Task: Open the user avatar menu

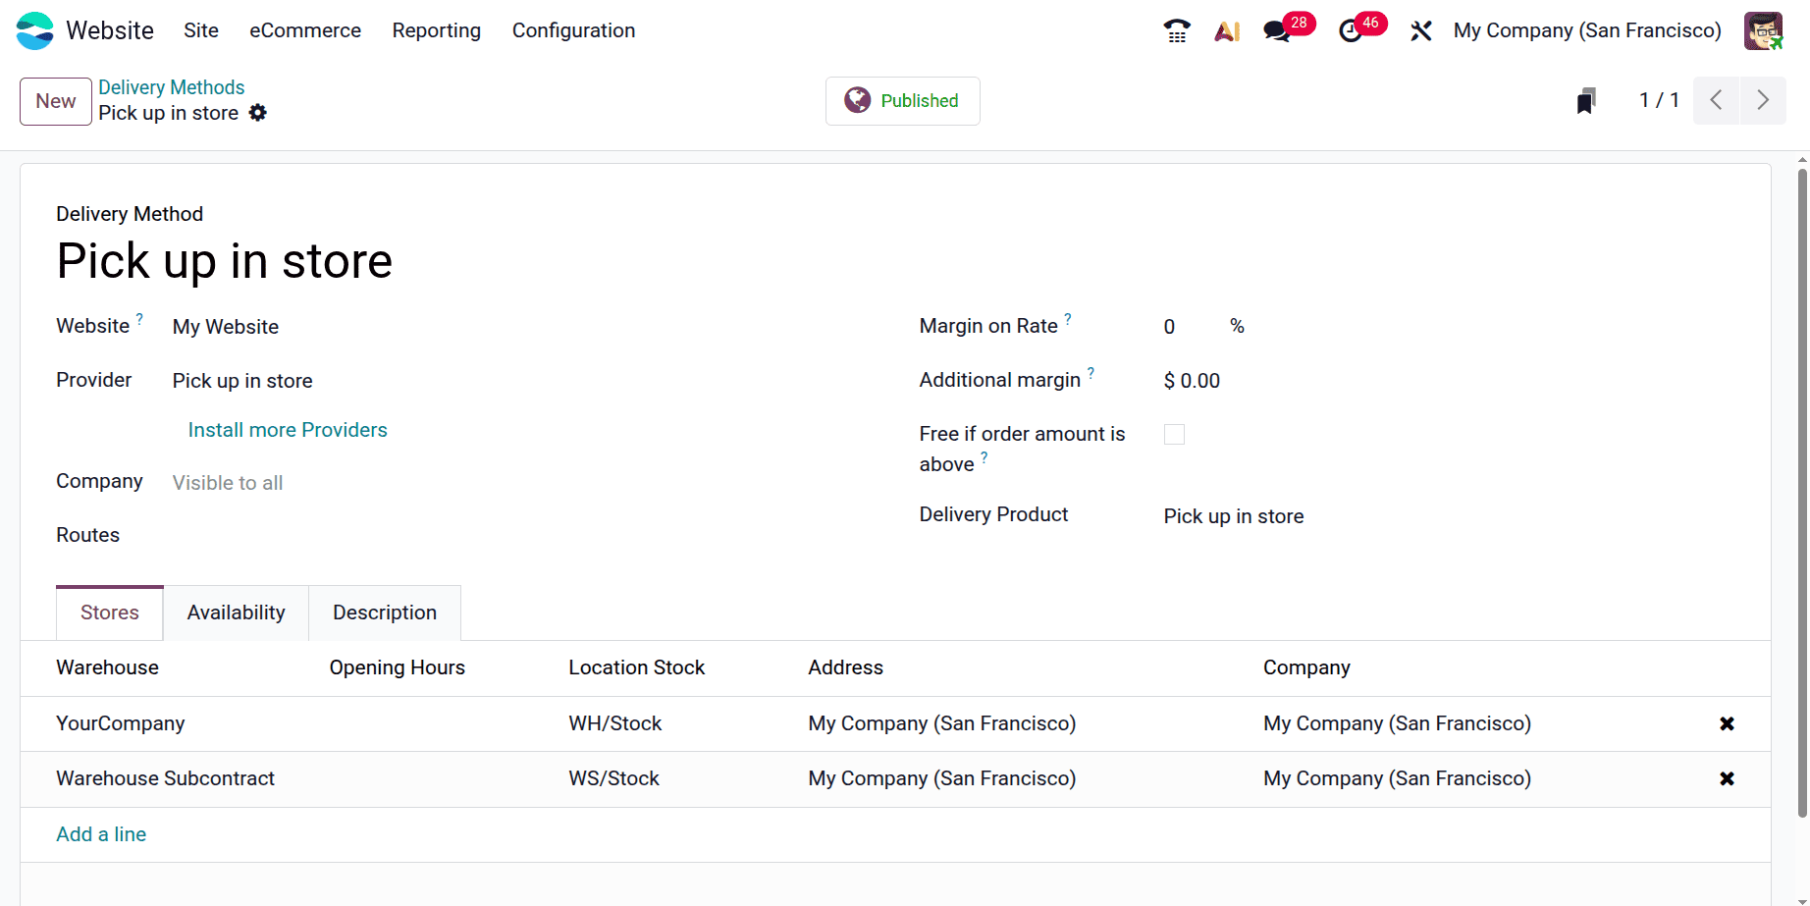Action: tap(1763, 30)
